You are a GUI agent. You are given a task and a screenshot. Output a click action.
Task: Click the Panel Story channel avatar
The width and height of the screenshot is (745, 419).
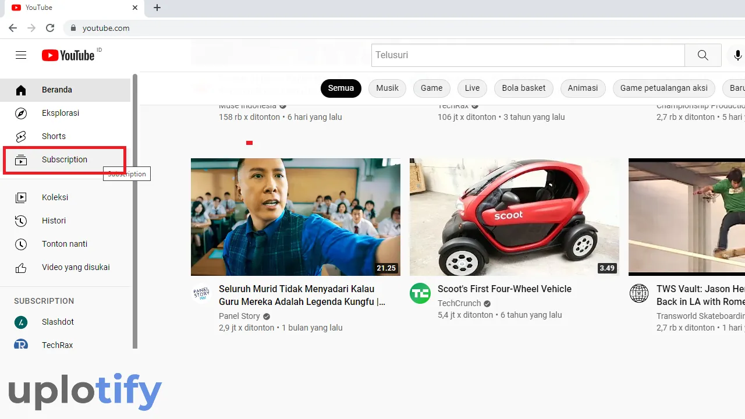tap(201, 293)
